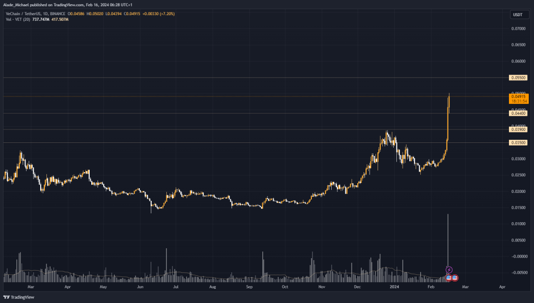Select the Vol · VET (20) indicator label
This screenshot has height=303, width=534.
point(18,19)
